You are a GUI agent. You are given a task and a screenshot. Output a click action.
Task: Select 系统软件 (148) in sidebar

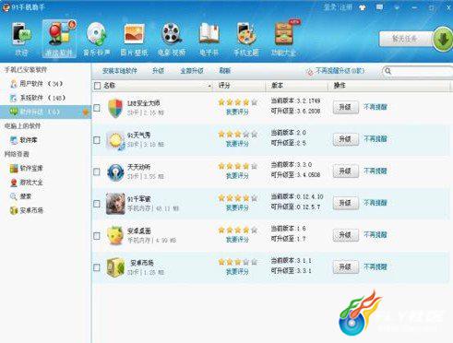[38, 98]
